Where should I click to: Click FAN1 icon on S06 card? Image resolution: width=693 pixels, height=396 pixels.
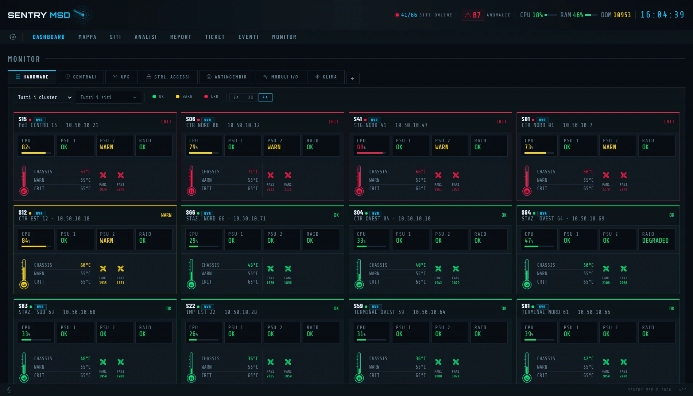pyautogui.click(x=271, y=175)
